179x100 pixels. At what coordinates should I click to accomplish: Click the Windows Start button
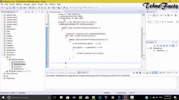pyautogui.click(x=3, y=97)
